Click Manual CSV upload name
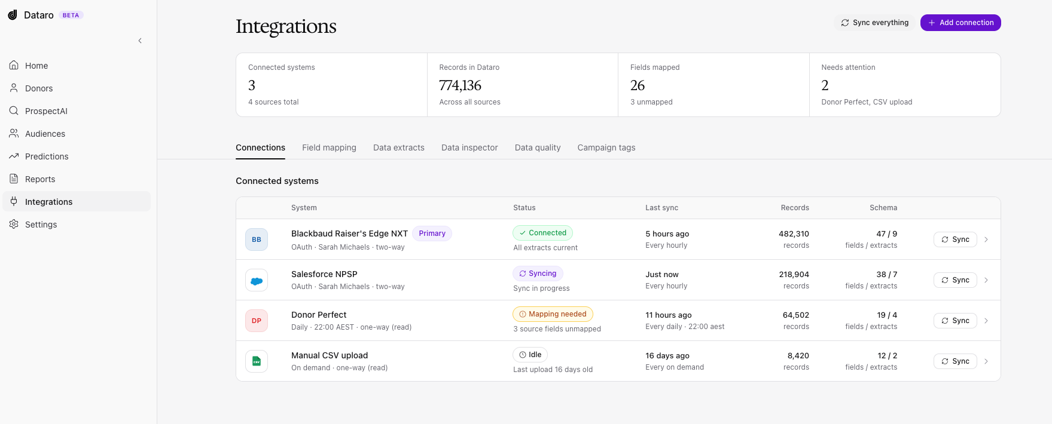Viewport: 1052px width, 424px height. [330, 355]
